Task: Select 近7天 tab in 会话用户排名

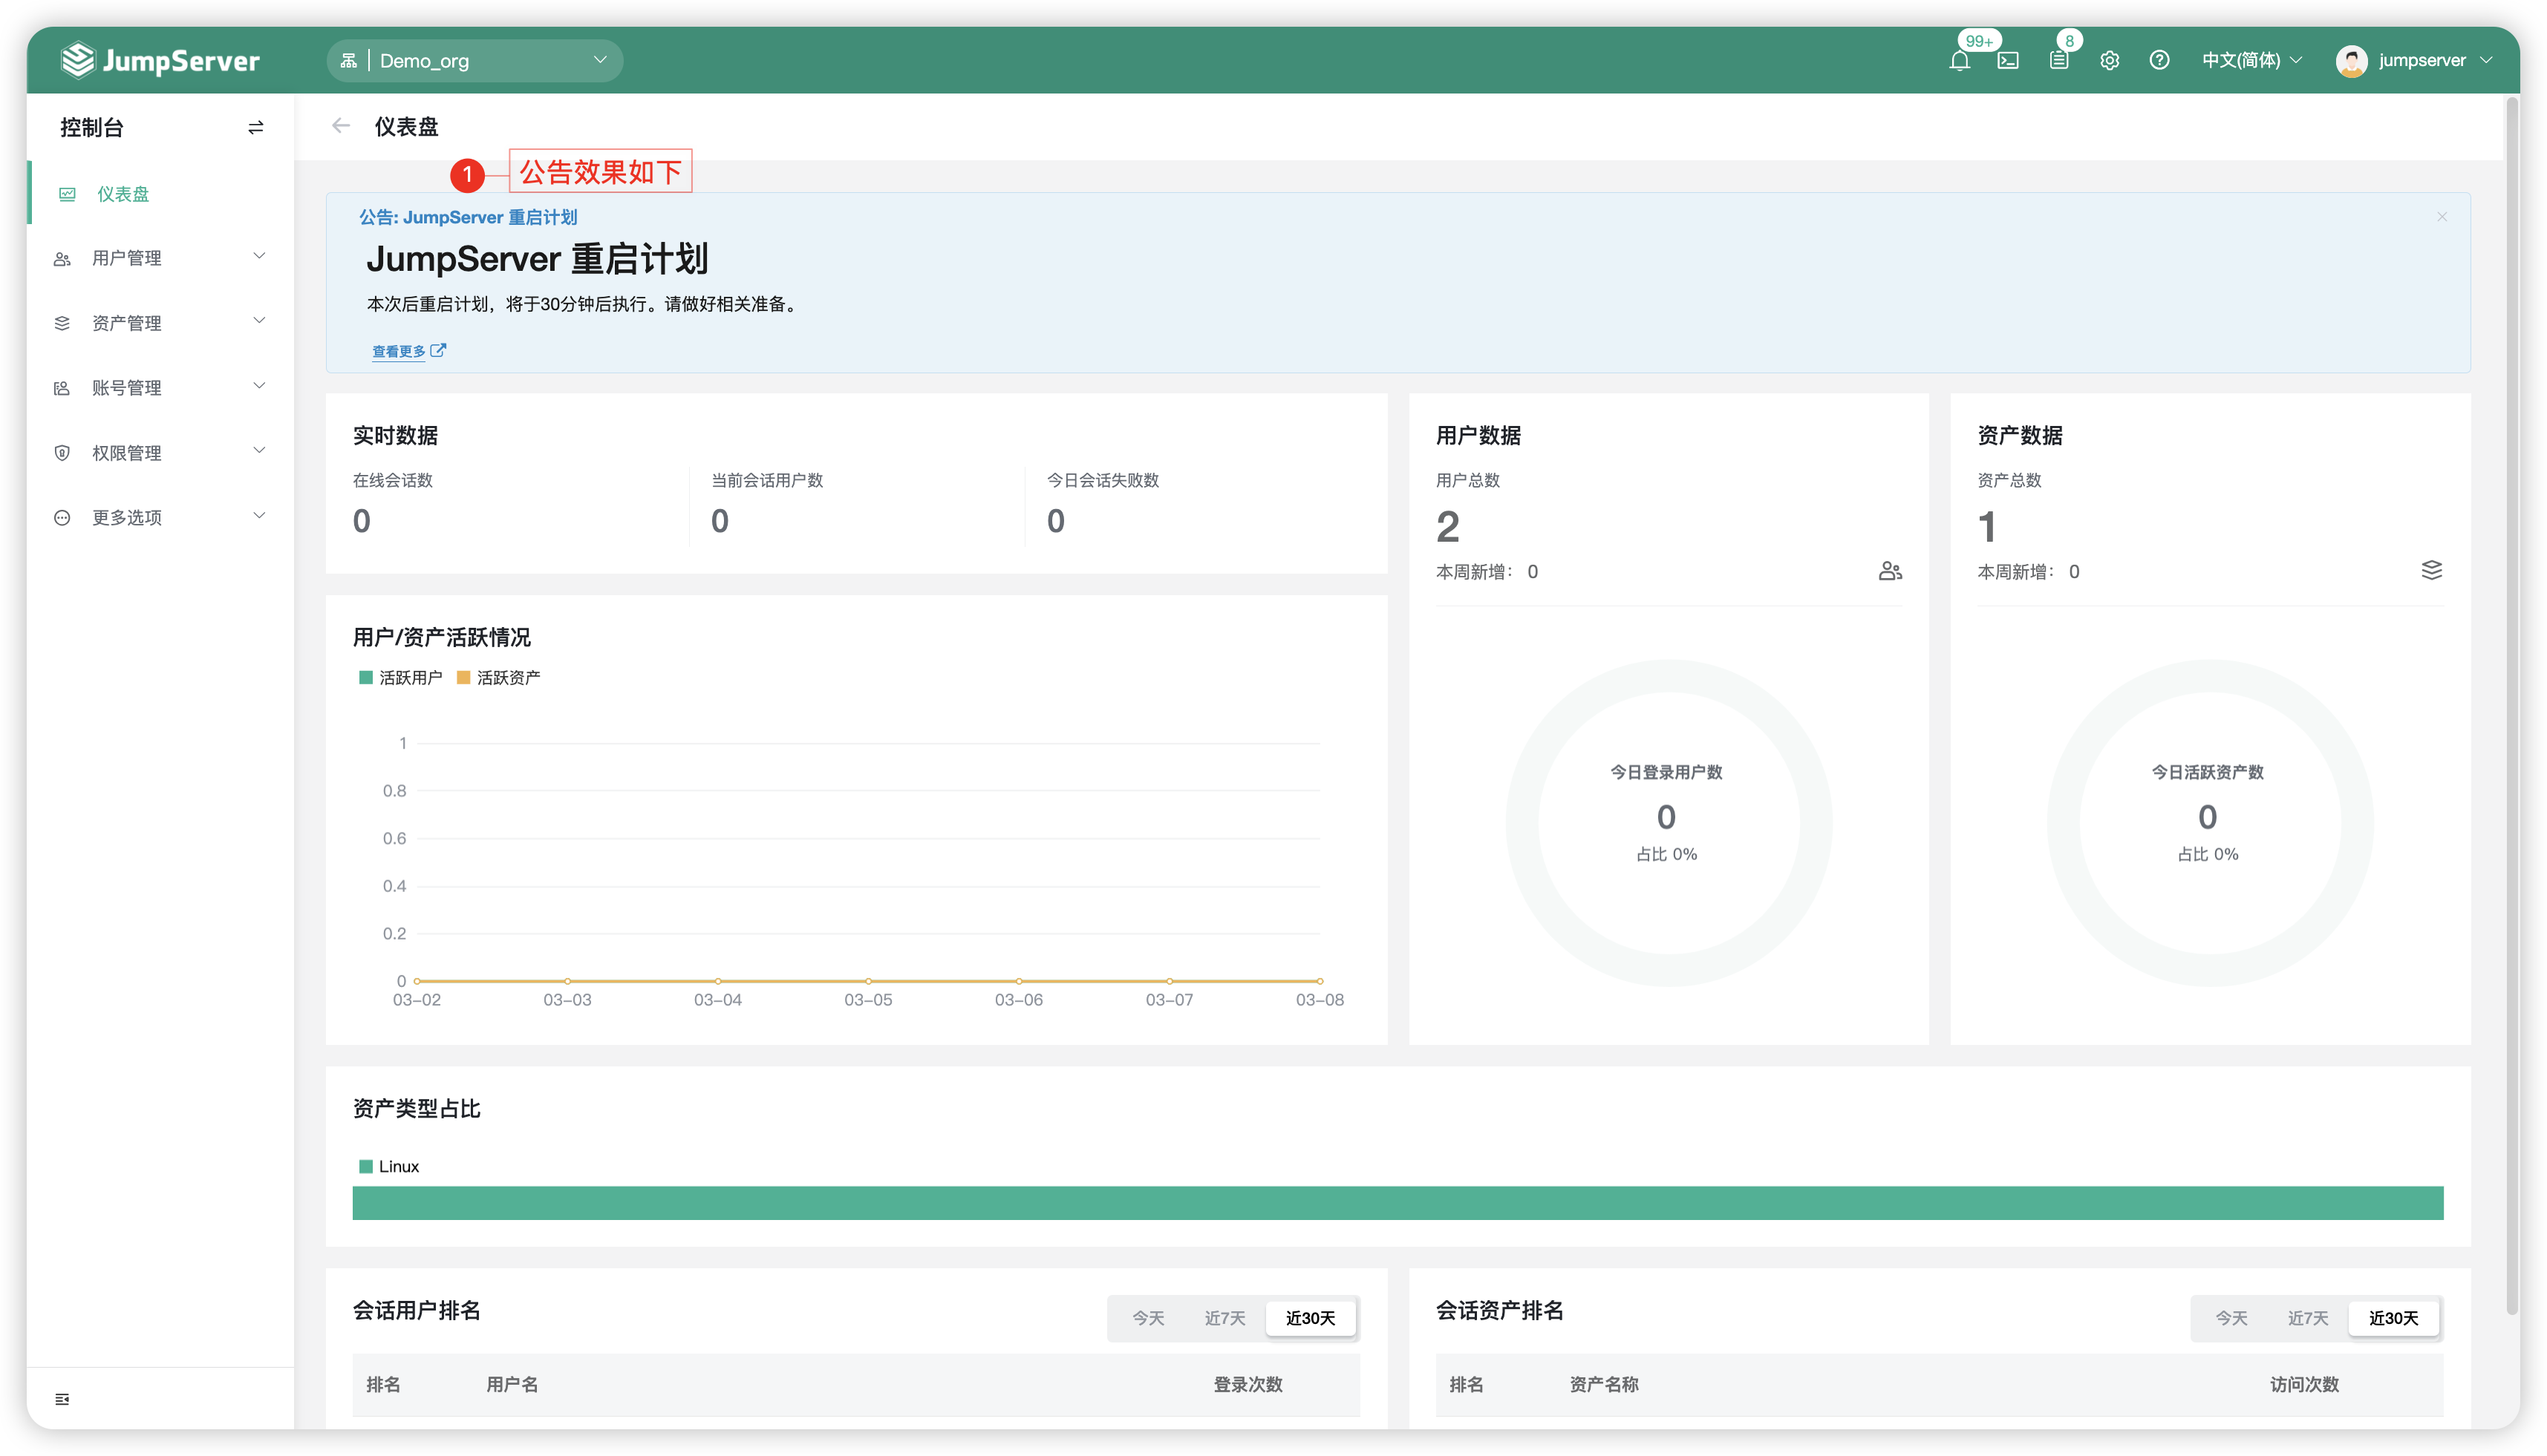Action: [1224, 1318]
